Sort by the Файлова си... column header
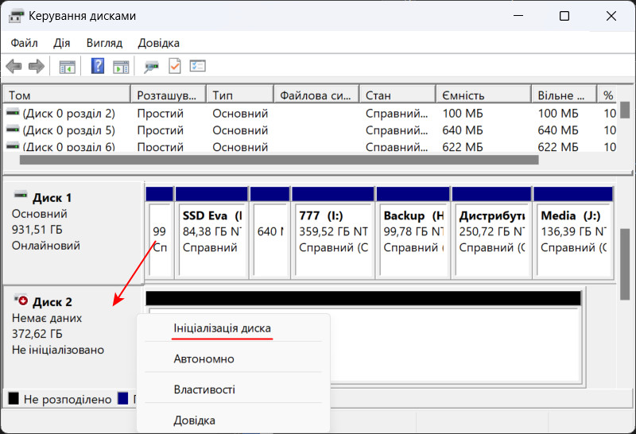This screenshot has width=636, height=434. click(x=316, y=95)
